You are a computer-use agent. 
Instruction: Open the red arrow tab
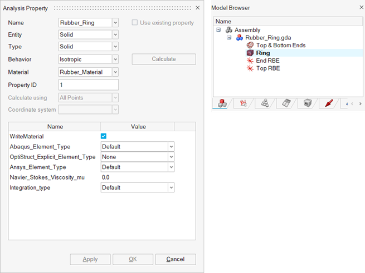point(329,103)
